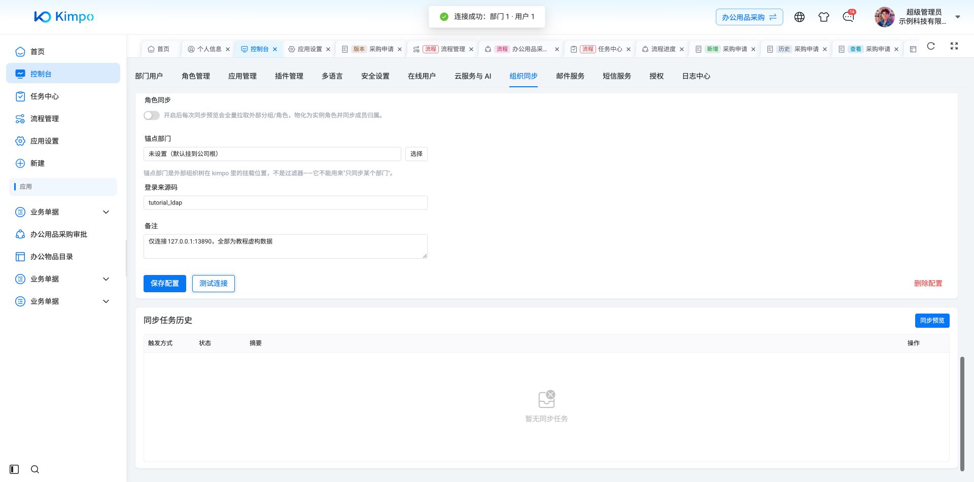Image resolution: width=974 pixels, height=482 pixels.
Task: Click 删除配置 link
Action: tap(928, 283)
